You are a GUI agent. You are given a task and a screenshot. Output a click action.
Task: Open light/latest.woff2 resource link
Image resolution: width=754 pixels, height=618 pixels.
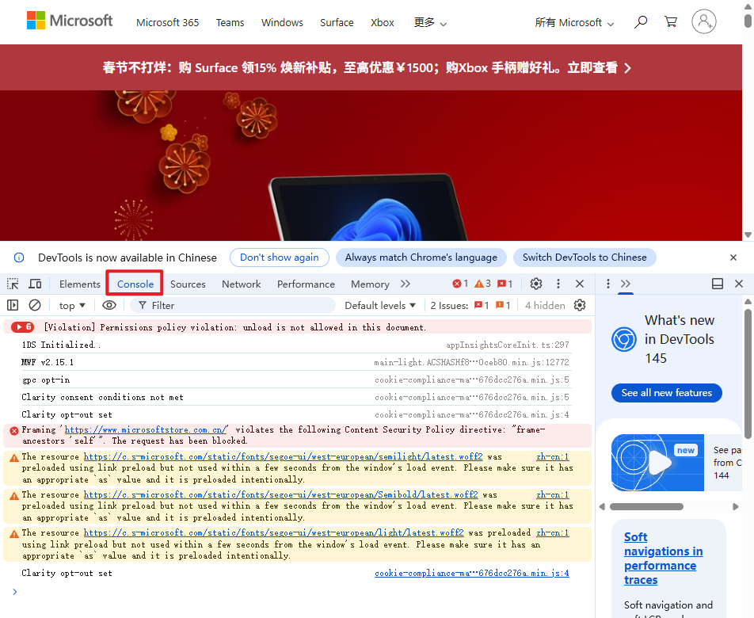(273, 532)
